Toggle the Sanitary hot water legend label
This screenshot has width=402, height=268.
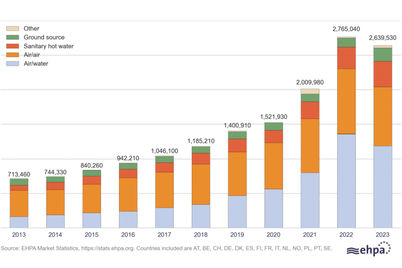pos(49,46)
